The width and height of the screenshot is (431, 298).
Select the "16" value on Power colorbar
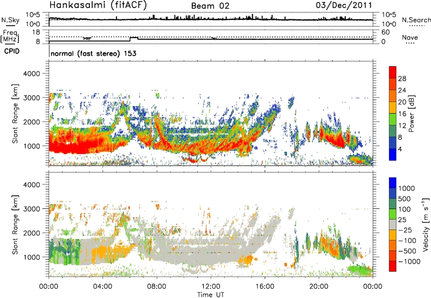(402, 114)
